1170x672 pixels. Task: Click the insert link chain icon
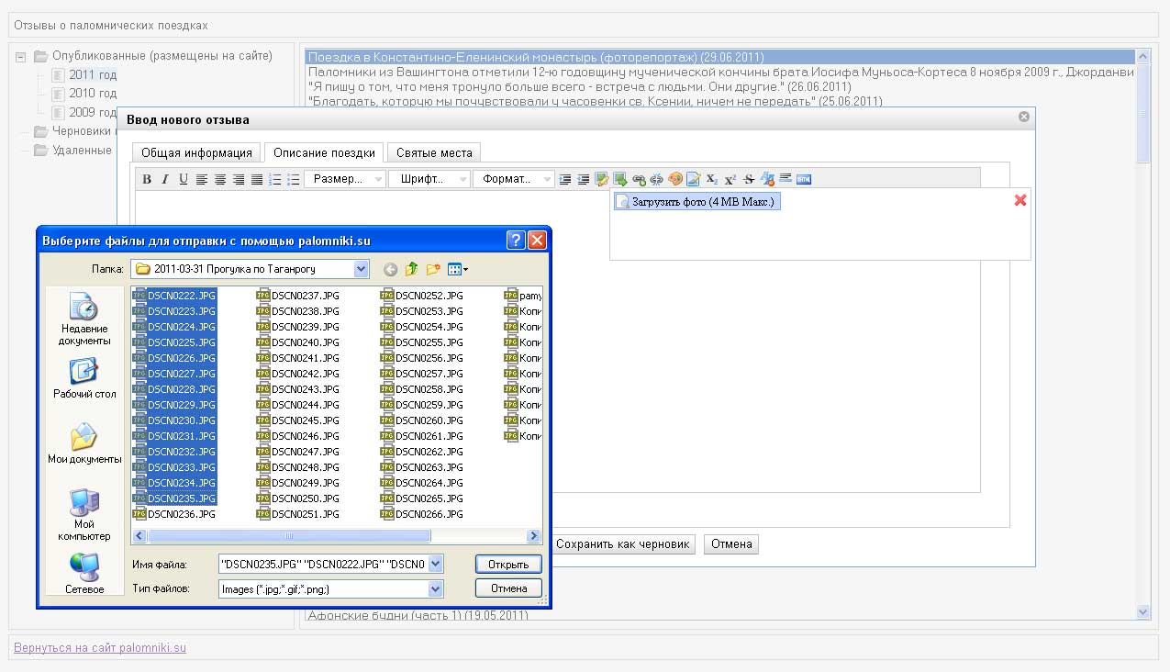pyautogui.click(x=639, y=180)
